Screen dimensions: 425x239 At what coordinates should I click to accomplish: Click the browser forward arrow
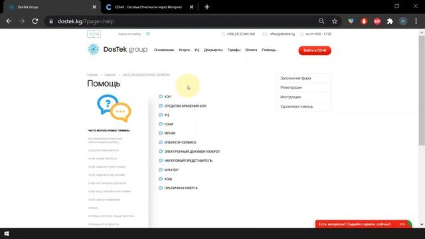(x=22, y=21)
